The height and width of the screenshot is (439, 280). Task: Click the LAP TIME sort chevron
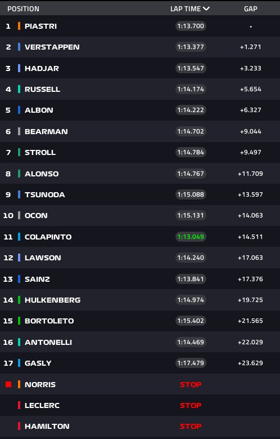coord(206,8)
